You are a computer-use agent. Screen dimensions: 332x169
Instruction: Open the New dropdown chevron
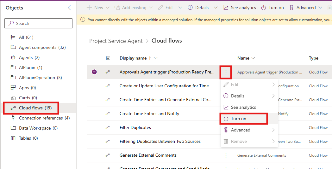click(107, 8)
